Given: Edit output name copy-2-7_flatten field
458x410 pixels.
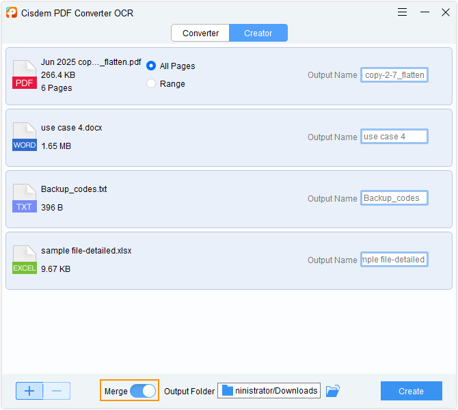Looking at the screenshot, I should coord(394,75).
